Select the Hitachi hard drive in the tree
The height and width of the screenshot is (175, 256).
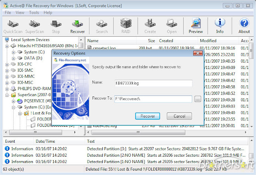(48, 46)
